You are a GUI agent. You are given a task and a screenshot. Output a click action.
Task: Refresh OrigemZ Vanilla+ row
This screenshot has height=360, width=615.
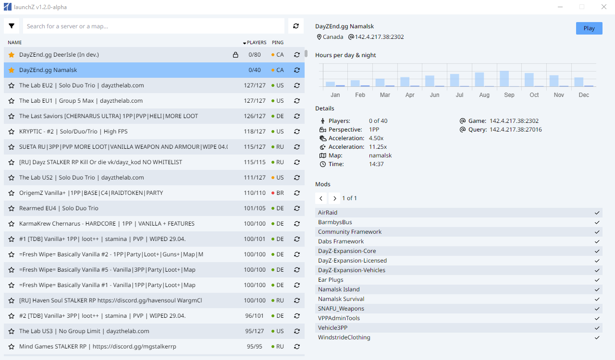pos(297,193)
